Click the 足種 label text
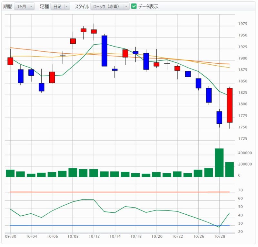Screen dimensions: 258x247 44,6
